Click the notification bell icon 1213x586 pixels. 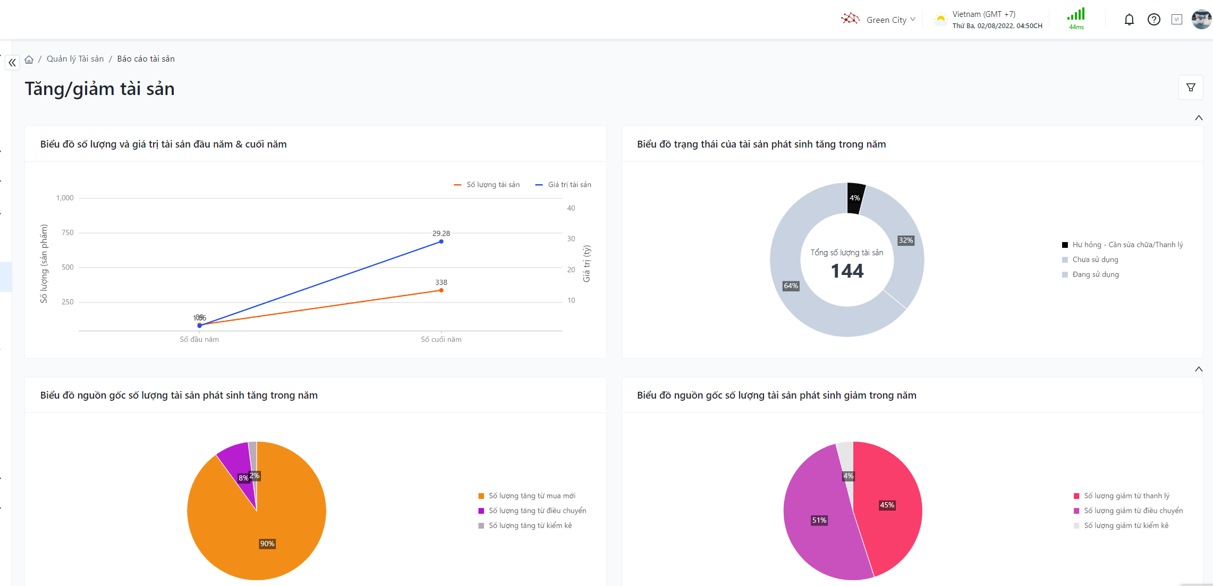point(1129,20)
